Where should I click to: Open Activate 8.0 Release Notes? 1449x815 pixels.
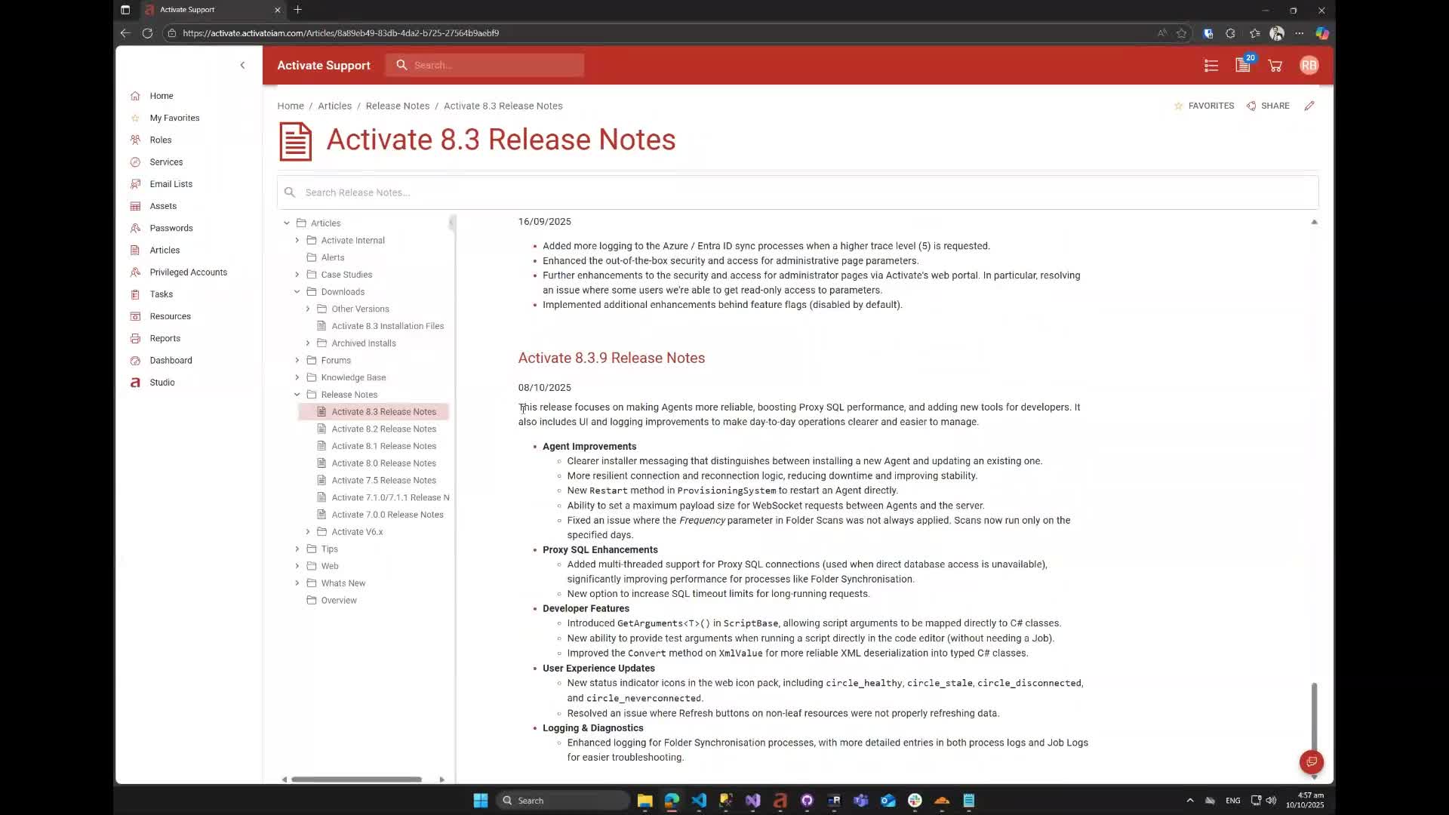pyautogui.click(x=383, y=463)
